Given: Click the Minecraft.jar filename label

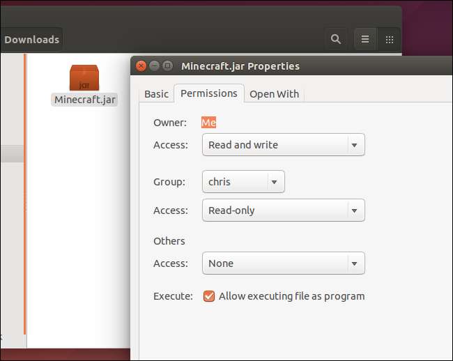Looking at the screenshot, I should click(85, 100).
